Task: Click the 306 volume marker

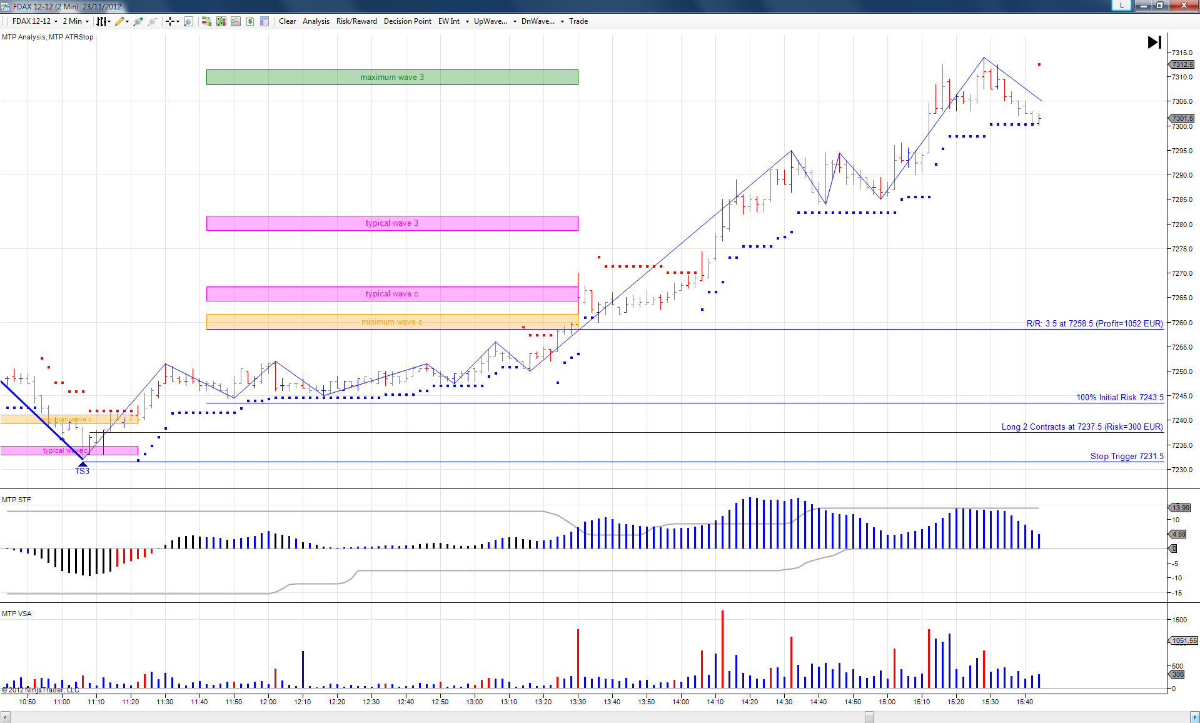Action: point(1176,674)
